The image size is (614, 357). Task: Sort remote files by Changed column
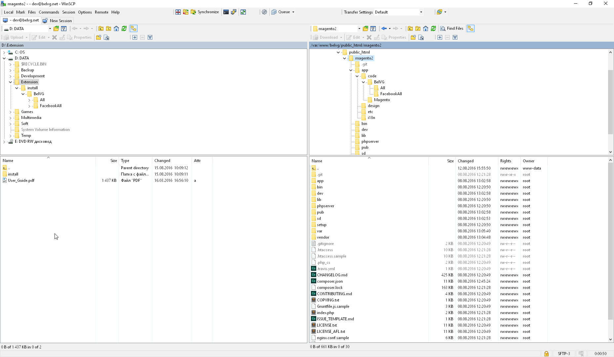(x=477, y=161)
